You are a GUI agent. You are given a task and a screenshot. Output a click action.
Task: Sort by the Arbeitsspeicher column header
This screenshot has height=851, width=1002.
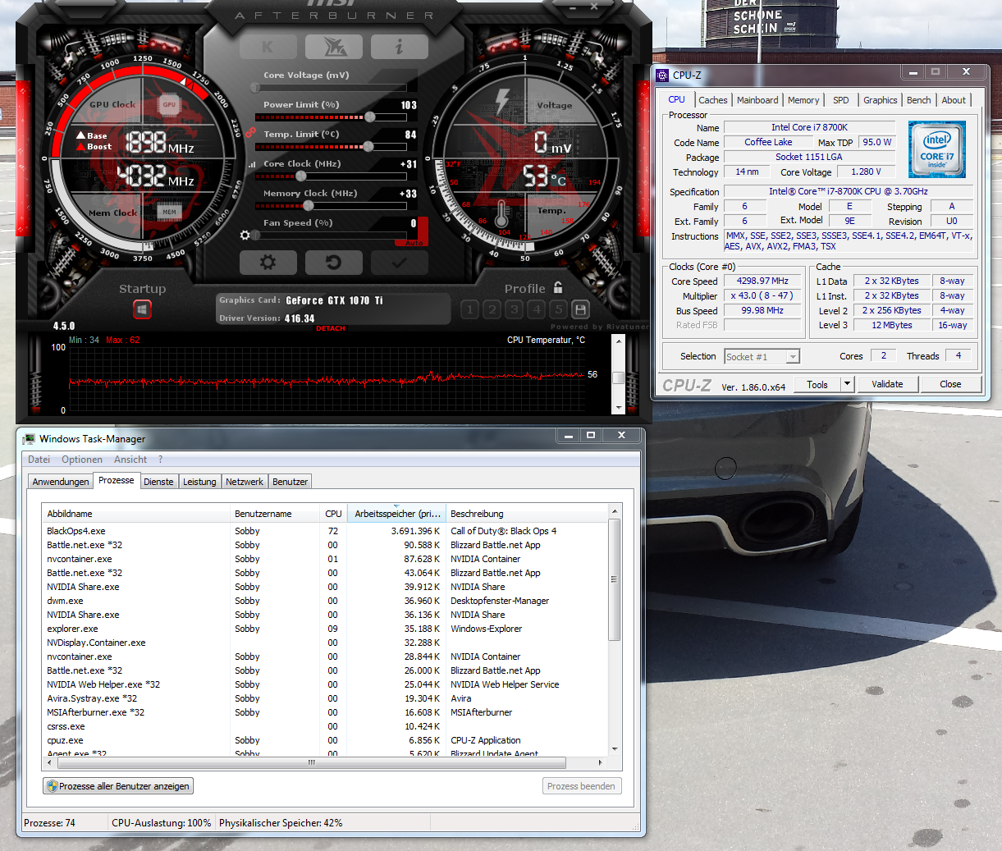(397, 514)
